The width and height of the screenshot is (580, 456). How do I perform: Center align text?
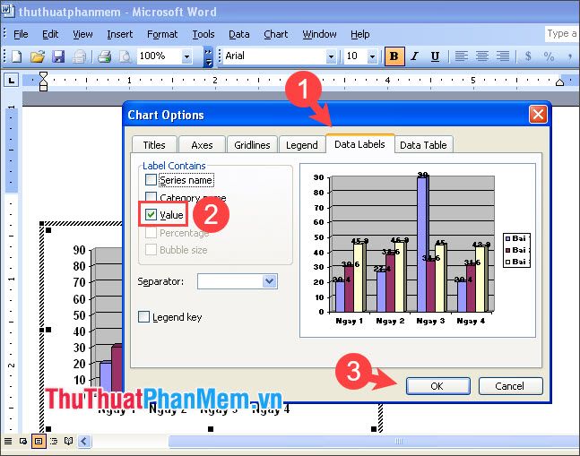(x=482, y=56)
